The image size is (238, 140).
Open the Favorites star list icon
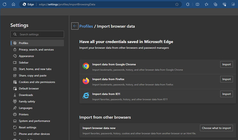(206, 4)
